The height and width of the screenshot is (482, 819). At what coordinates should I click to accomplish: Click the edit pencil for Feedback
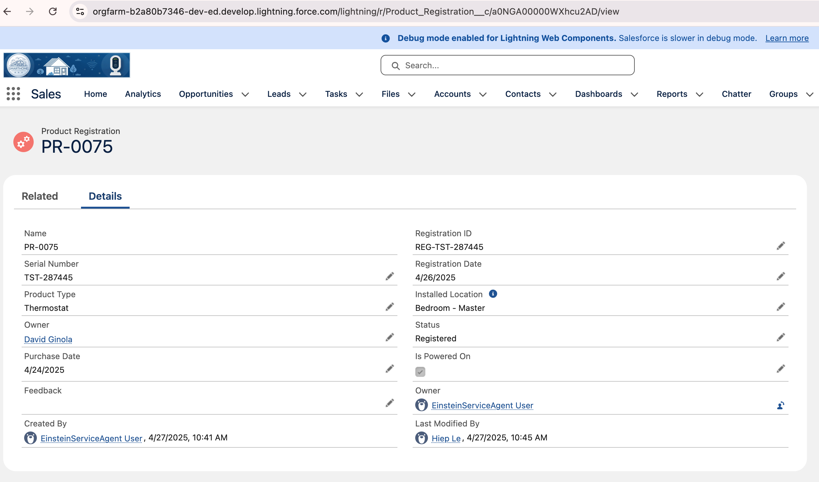390,403
